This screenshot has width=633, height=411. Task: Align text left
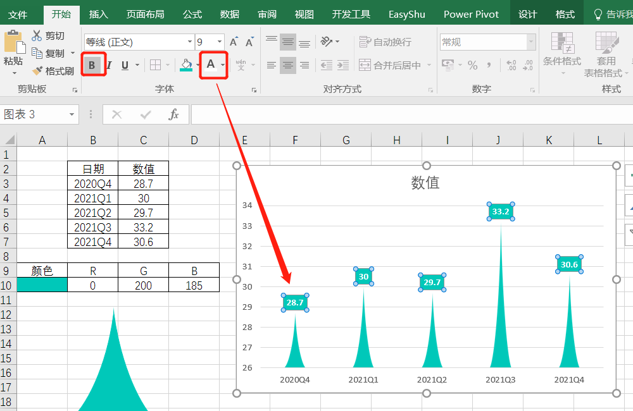(272, 65)
